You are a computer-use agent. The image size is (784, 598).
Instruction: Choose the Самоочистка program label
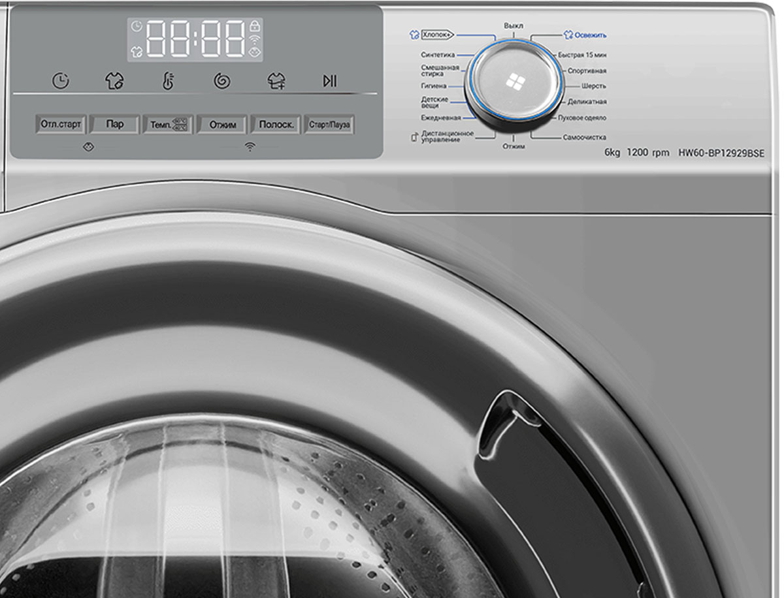(584, 138)
